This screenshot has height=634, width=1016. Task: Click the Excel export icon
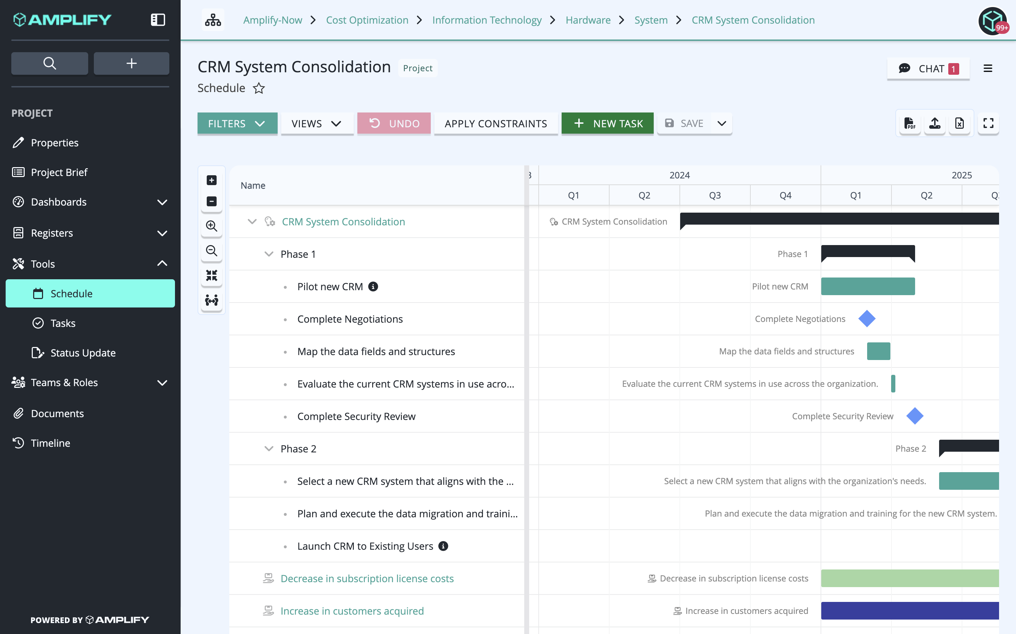pyautogui.click(x=959, y=123)
